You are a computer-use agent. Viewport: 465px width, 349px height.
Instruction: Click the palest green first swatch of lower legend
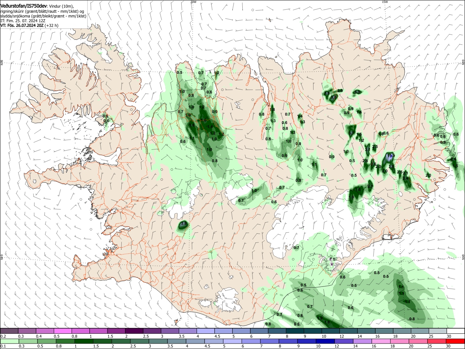pos(9,341)
